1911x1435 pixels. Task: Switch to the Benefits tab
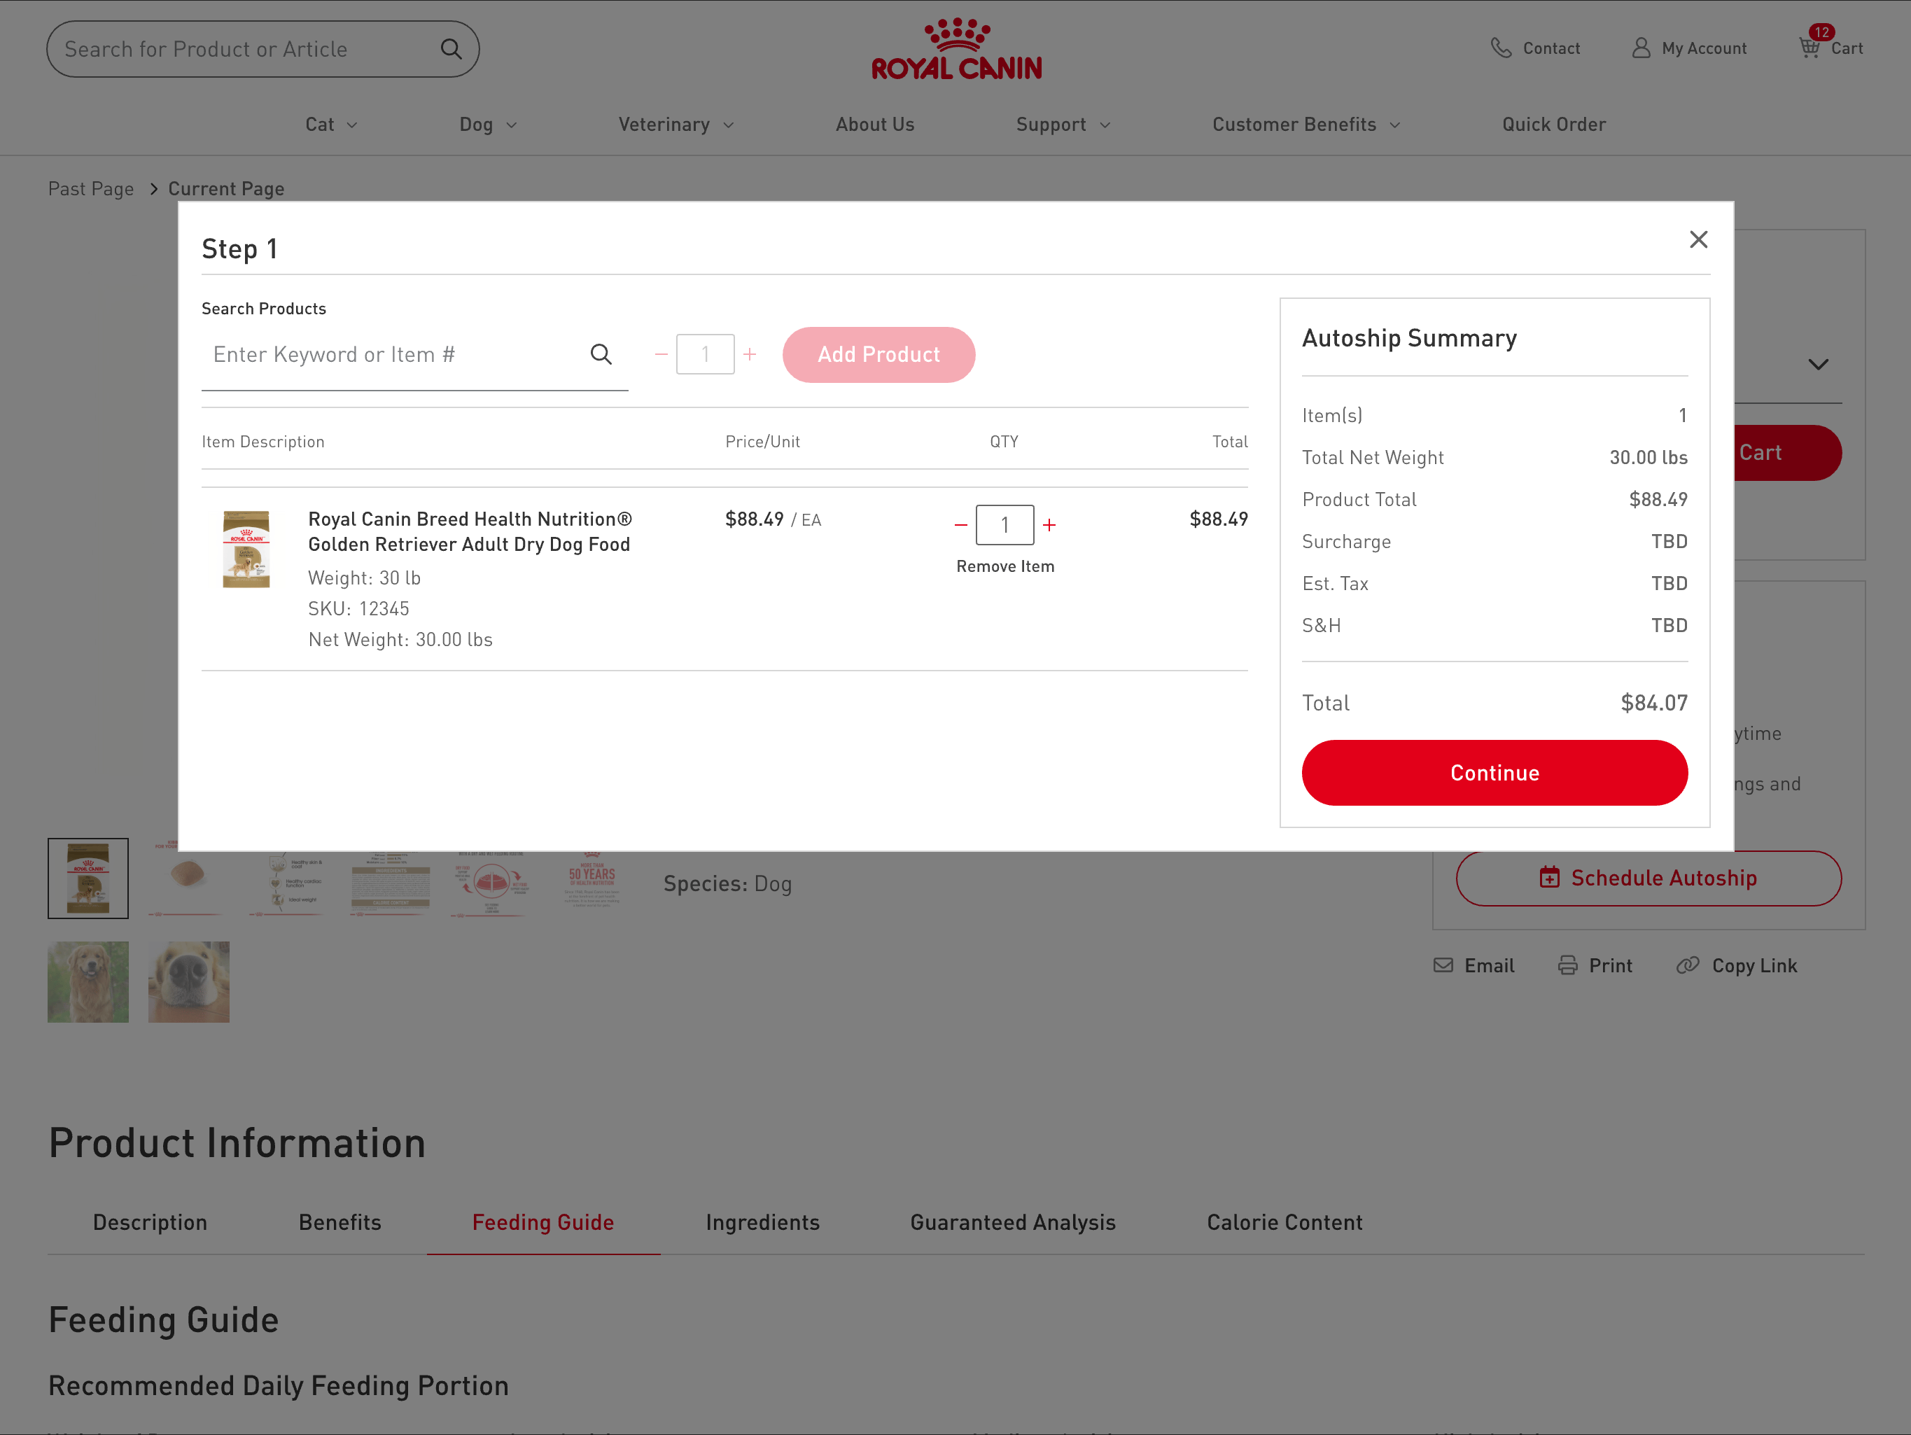(339, 1221)
